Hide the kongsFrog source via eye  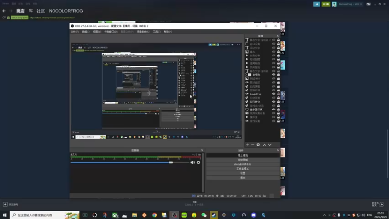point(274,94)
